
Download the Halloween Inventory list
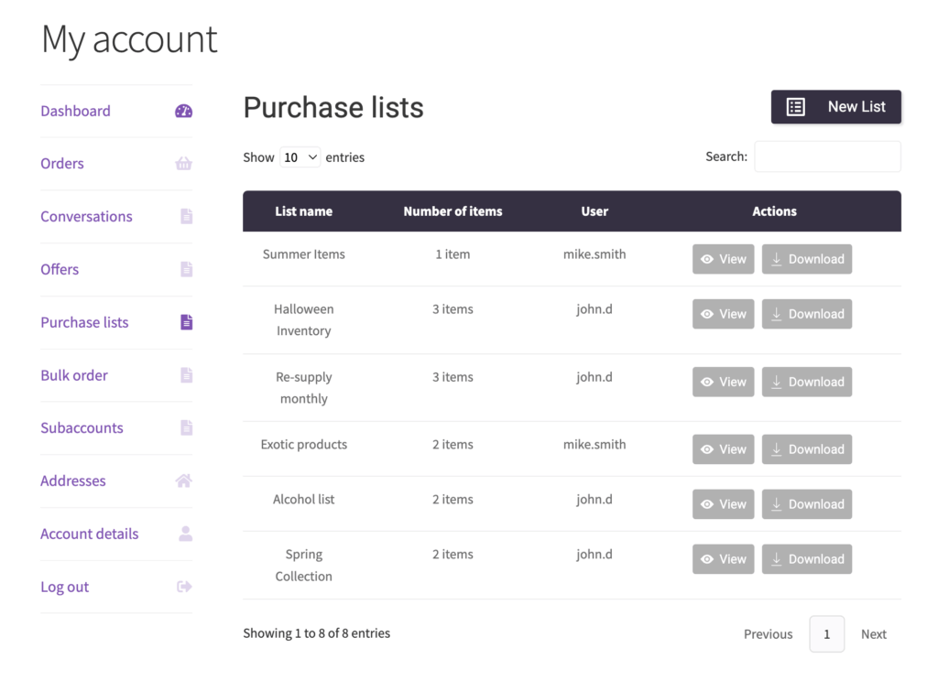pyautogui.click(x=806, y=314)
